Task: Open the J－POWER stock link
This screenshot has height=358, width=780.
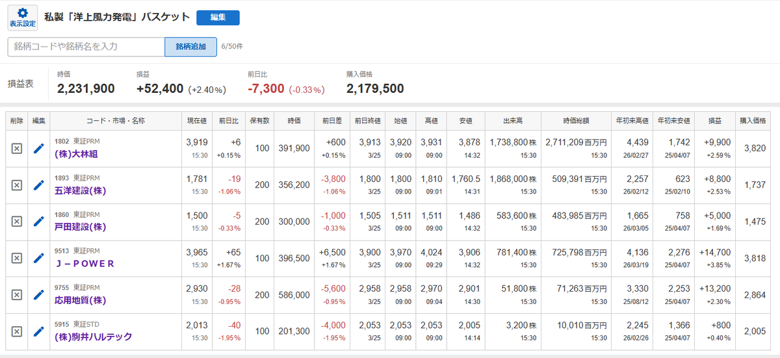Action: click(84, 263)
